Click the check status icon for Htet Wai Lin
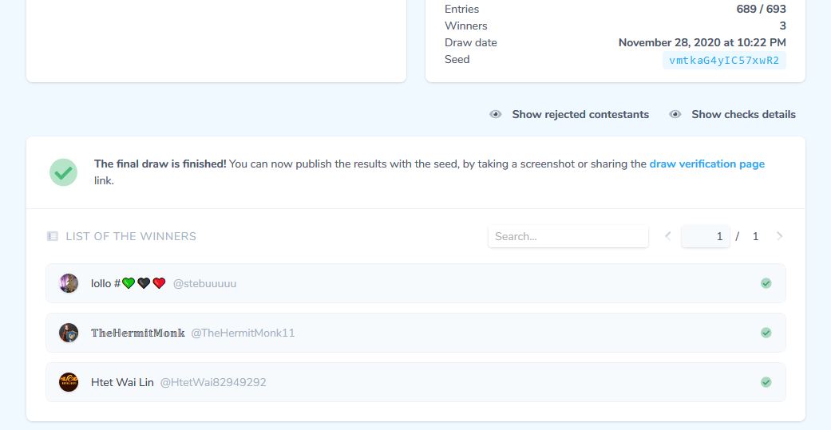This screenshot has width=831, height=430. [766, 382]
